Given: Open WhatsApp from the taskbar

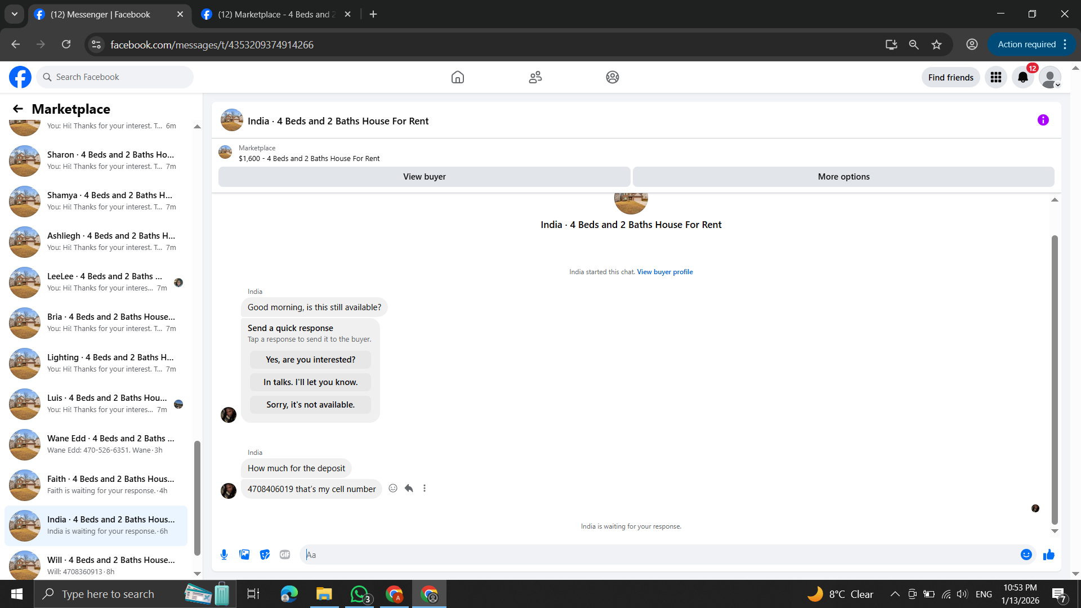Looking at the screenshot, I should 359,594.
